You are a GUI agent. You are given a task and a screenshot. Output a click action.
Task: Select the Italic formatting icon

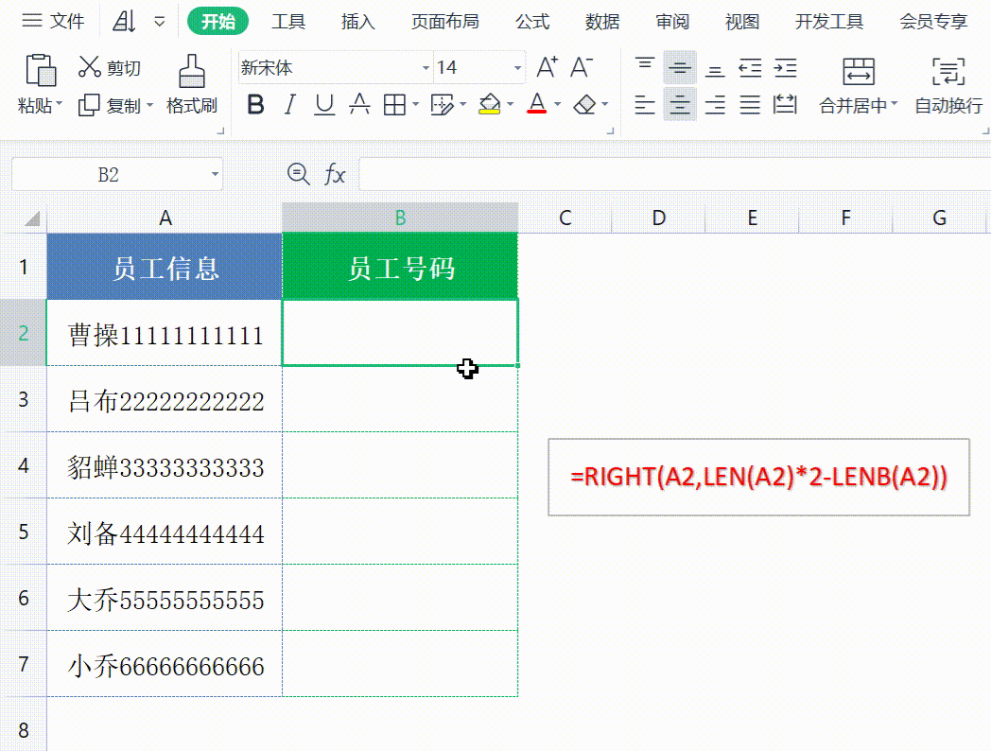click(x=289, y=105)
